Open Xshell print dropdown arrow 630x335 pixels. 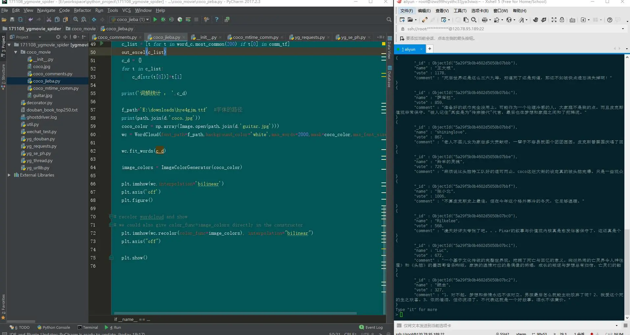[x=490, y=20]
